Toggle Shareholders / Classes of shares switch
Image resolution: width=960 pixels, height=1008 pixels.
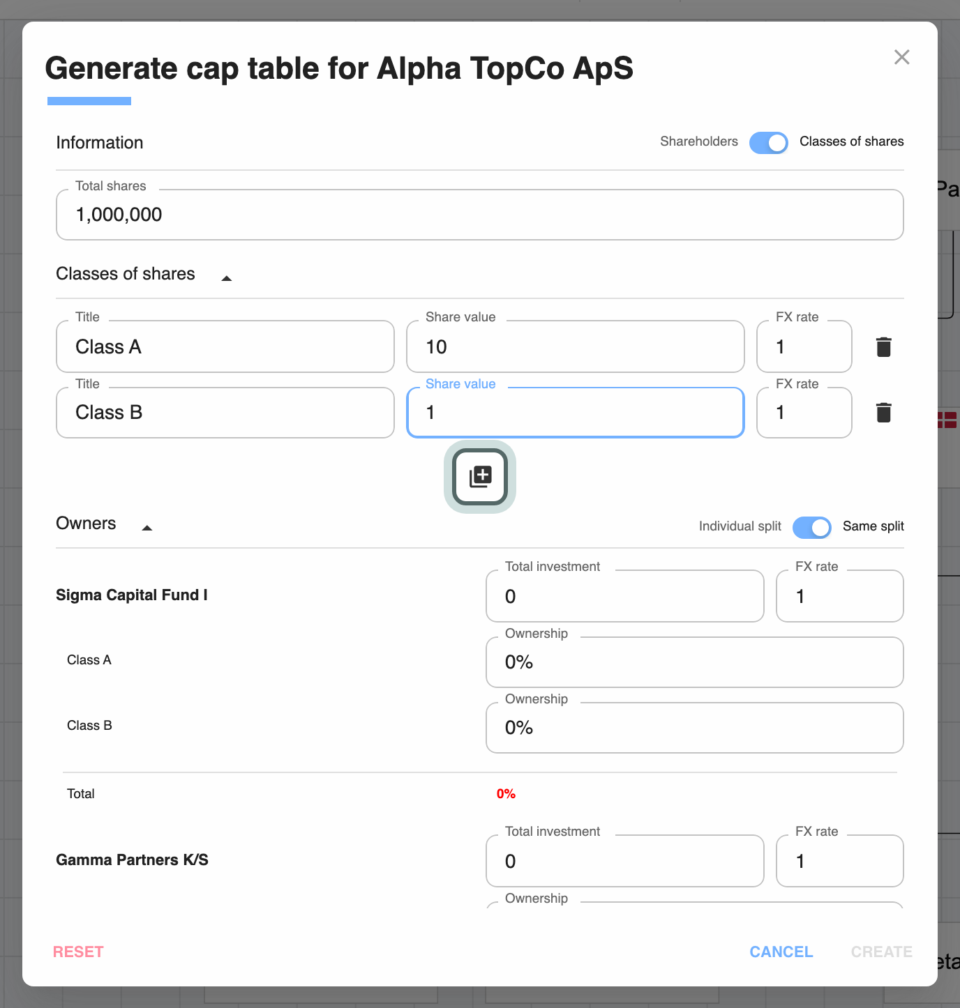768,142
